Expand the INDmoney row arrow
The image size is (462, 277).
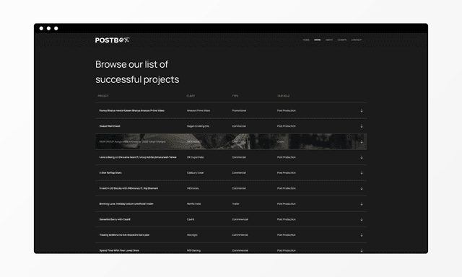(x=362, y=188)
